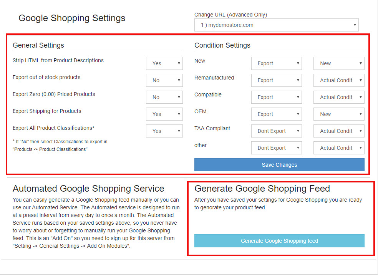Open the New condition value dropdown
Viewport: 378px width, 275px height.
click(338, 63)
